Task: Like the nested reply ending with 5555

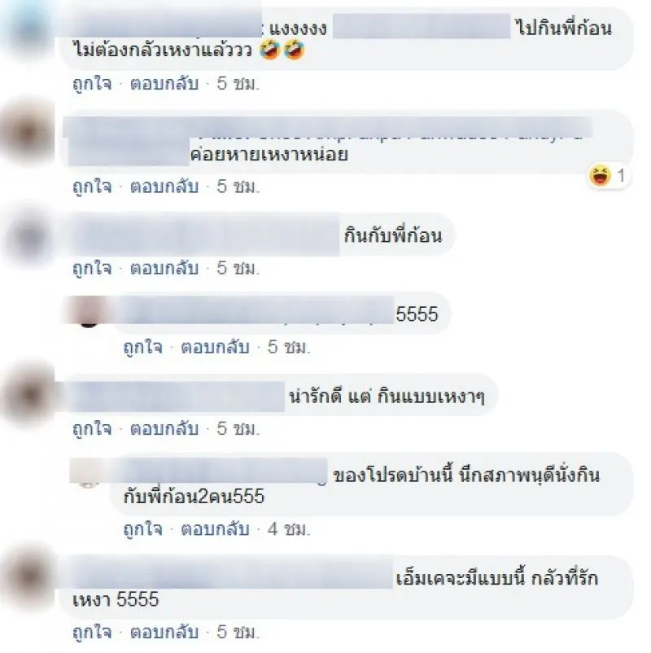Action: pos(142,347)
